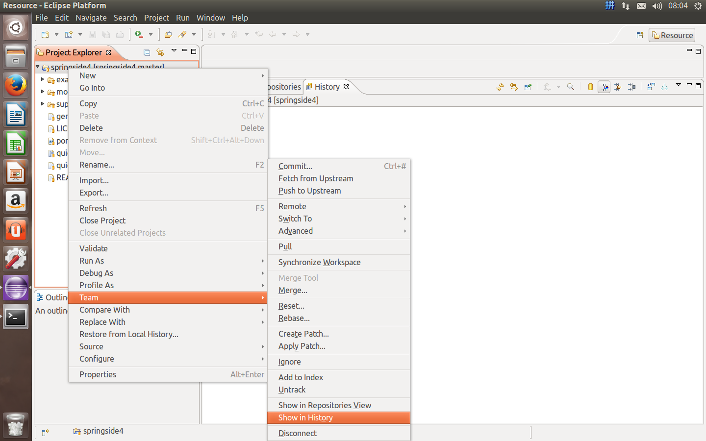Toggle Compare Mode in History view
This screenshot has height=441, width=706.
pyautogui.click(x=651, y=87)
